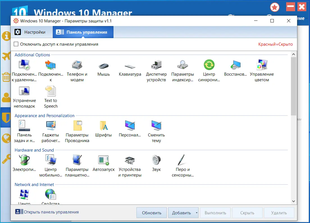Viewport: 310px width, 223px height.
Task: Open the globe Network icon in sidebar
Action: click(6, 138)
